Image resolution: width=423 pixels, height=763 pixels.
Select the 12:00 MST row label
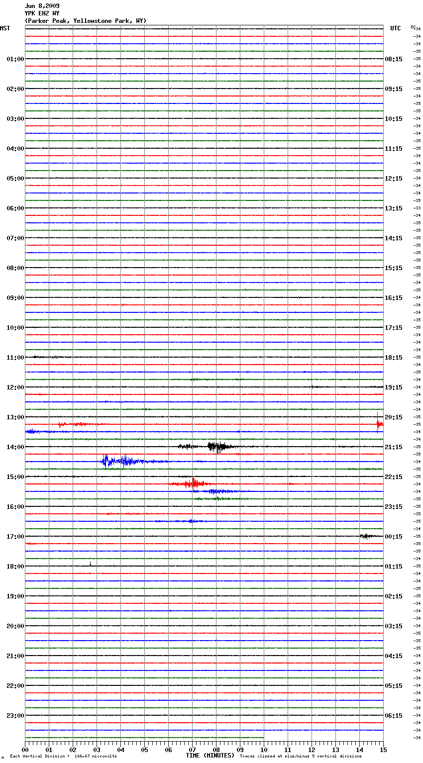[15, 387]
